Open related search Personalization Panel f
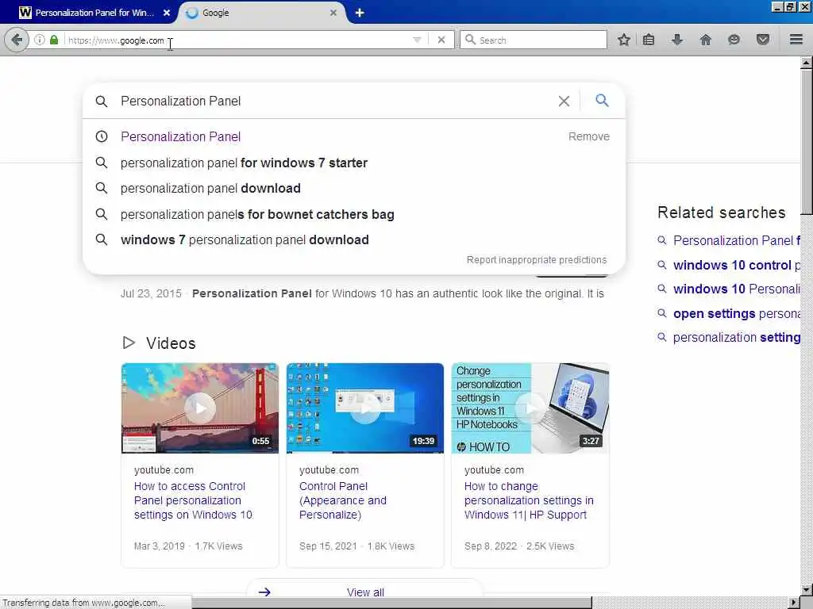813x609 pixels. tap(736, 240)
